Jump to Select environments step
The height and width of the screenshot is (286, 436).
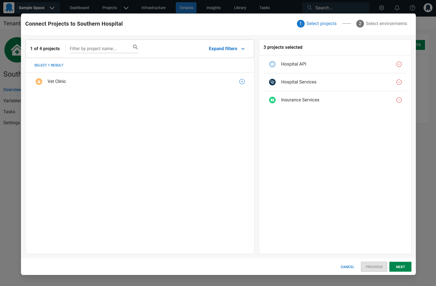point(381,24)
